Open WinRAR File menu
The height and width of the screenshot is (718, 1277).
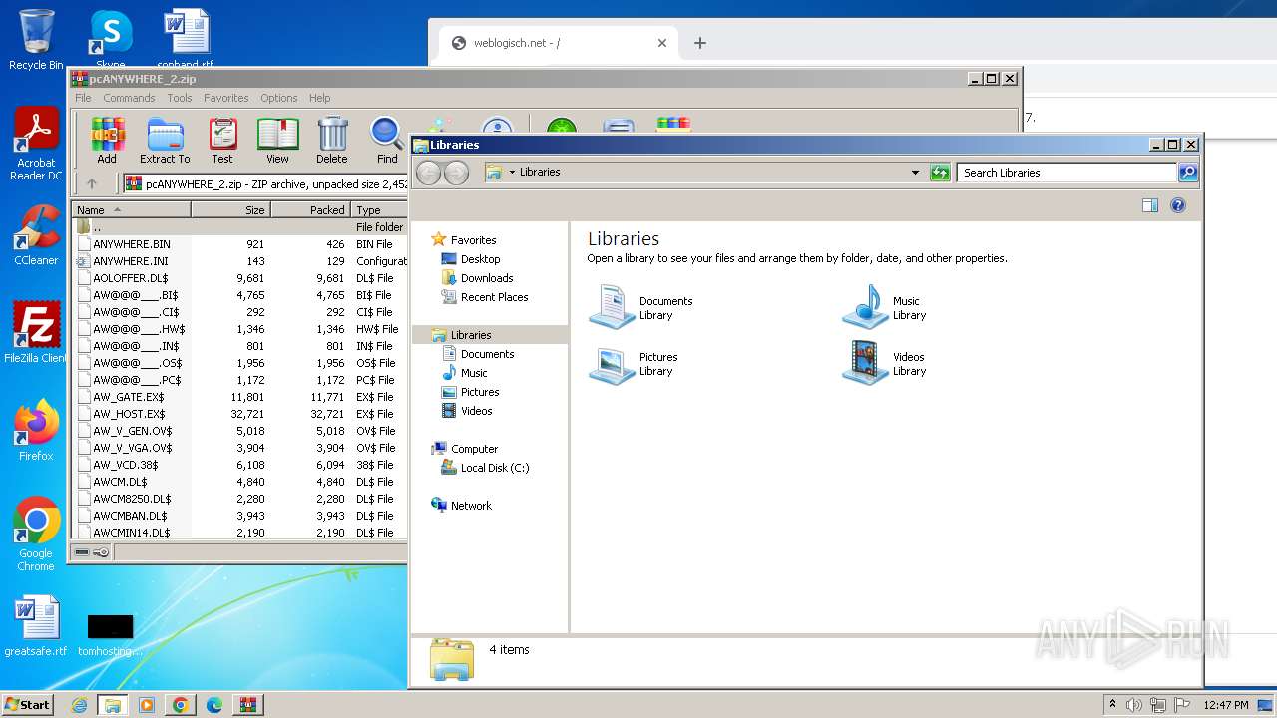83,98
